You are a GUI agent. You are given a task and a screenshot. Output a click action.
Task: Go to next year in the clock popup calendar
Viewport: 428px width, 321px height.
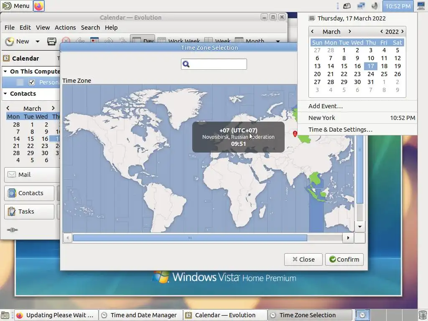tap(403, 31)
